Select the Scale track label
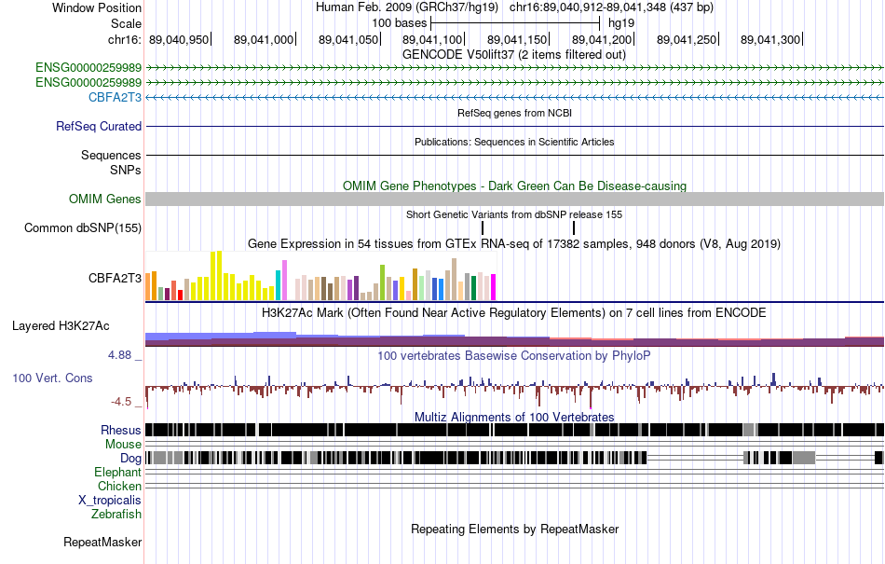This screenshot has width=885, height=564. (126, 23)
